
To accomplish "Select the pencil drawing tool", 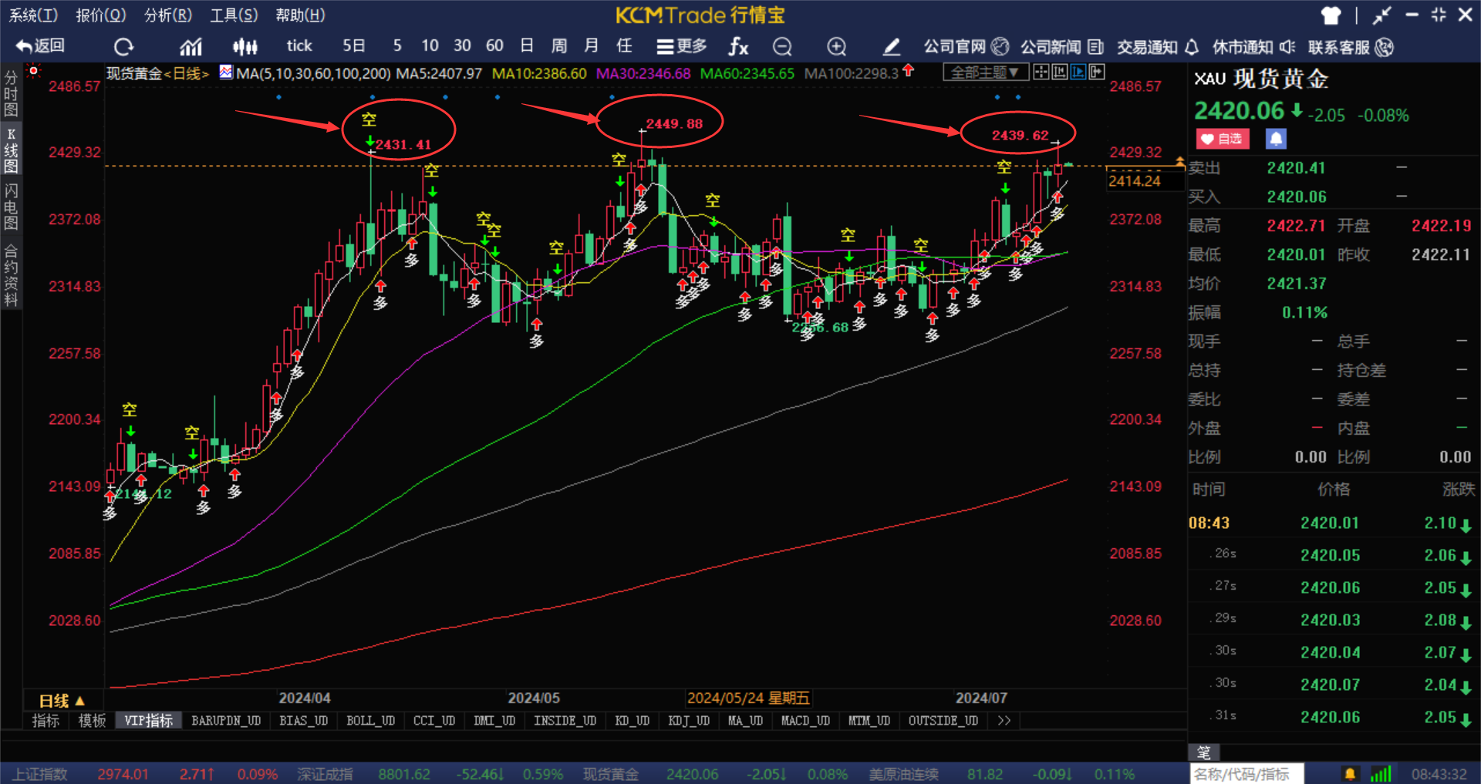I will point(891,47).
